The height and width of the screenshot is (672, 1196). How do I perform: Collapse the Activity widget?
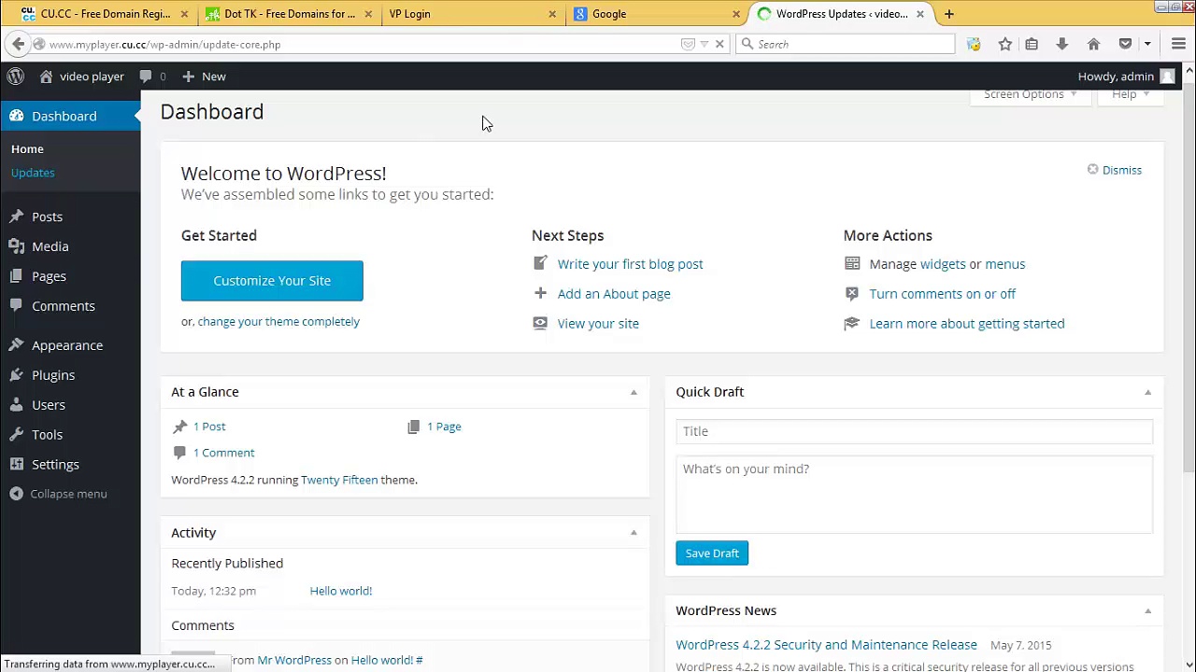[x=634, y=533]
